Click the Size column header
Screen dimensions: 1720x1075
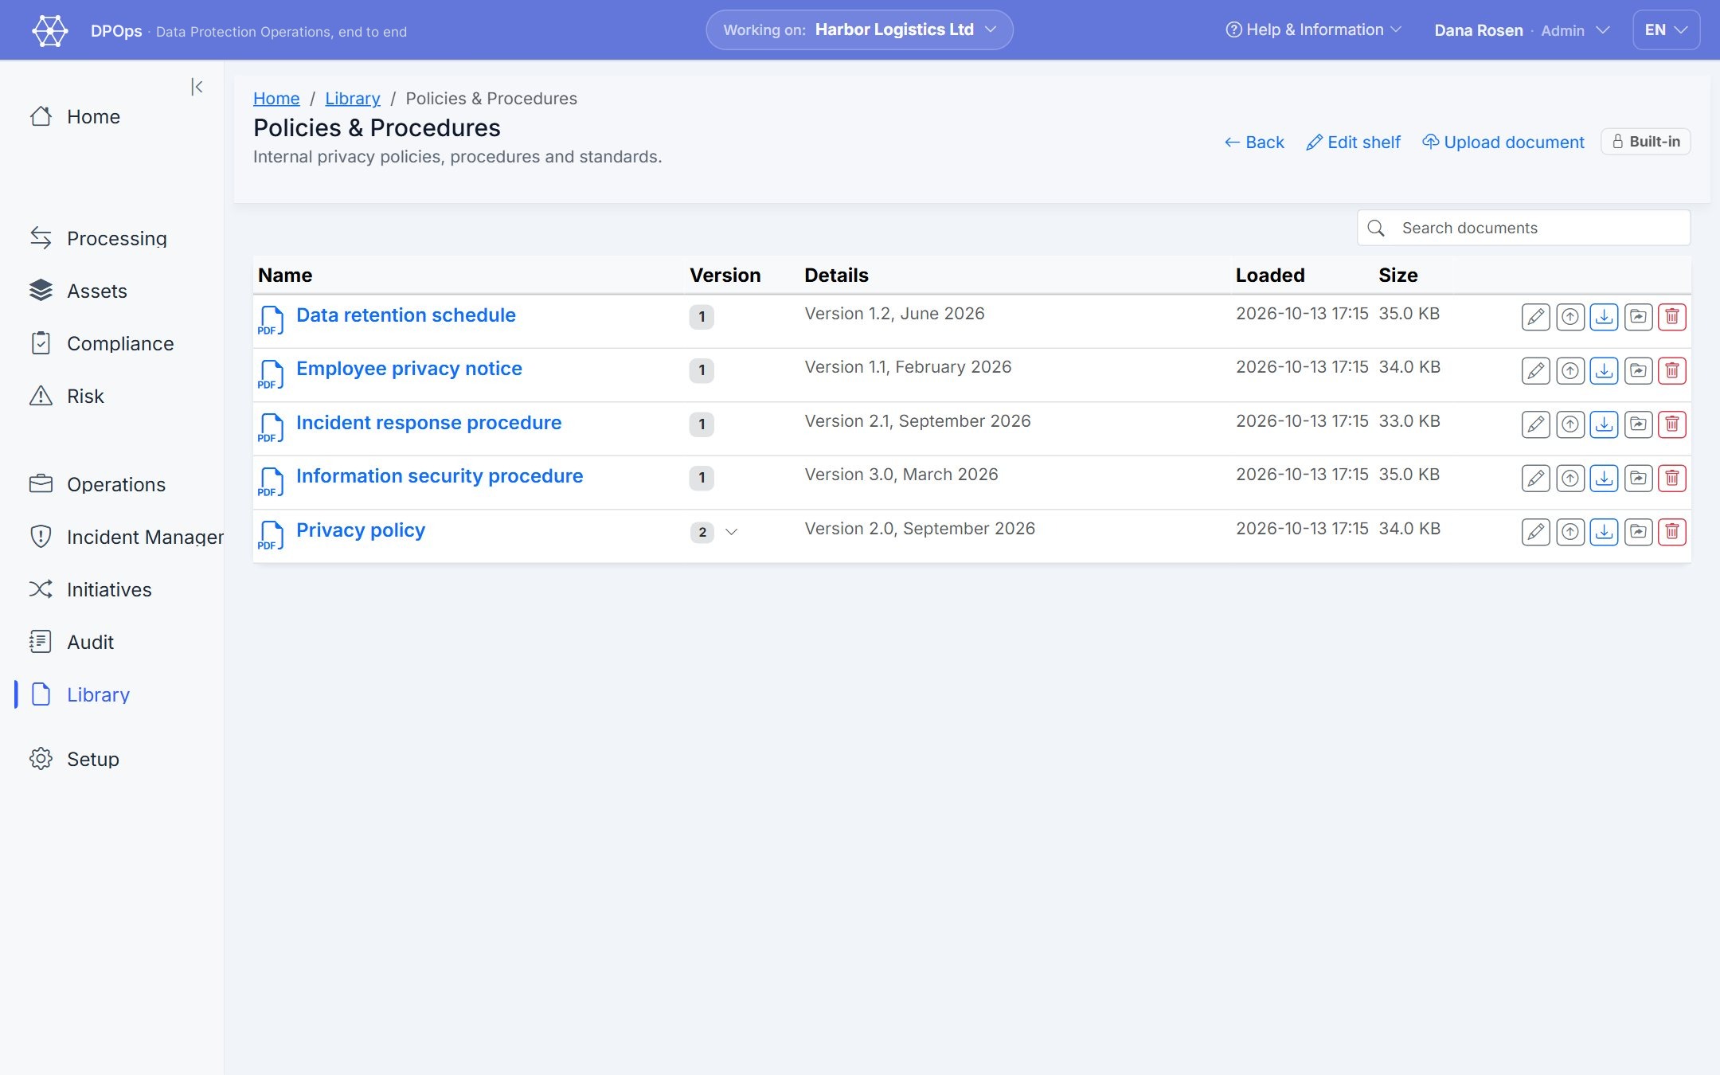[1397, 276]
